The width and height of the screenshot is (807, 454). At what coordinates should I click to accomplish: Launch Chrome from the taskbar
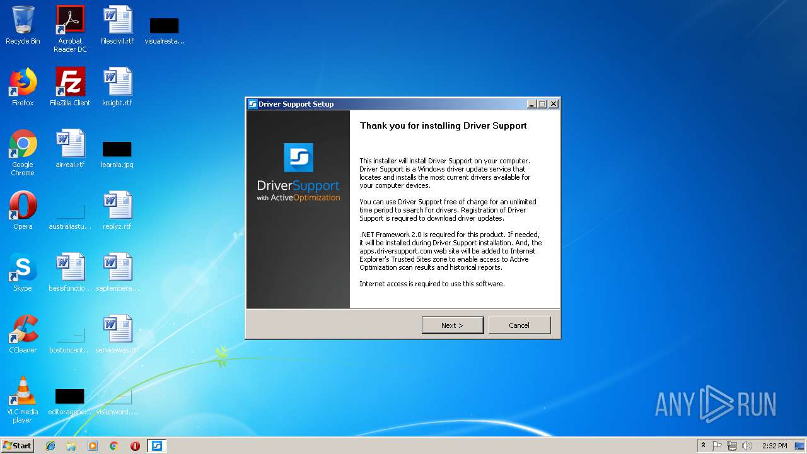[113, 446]
